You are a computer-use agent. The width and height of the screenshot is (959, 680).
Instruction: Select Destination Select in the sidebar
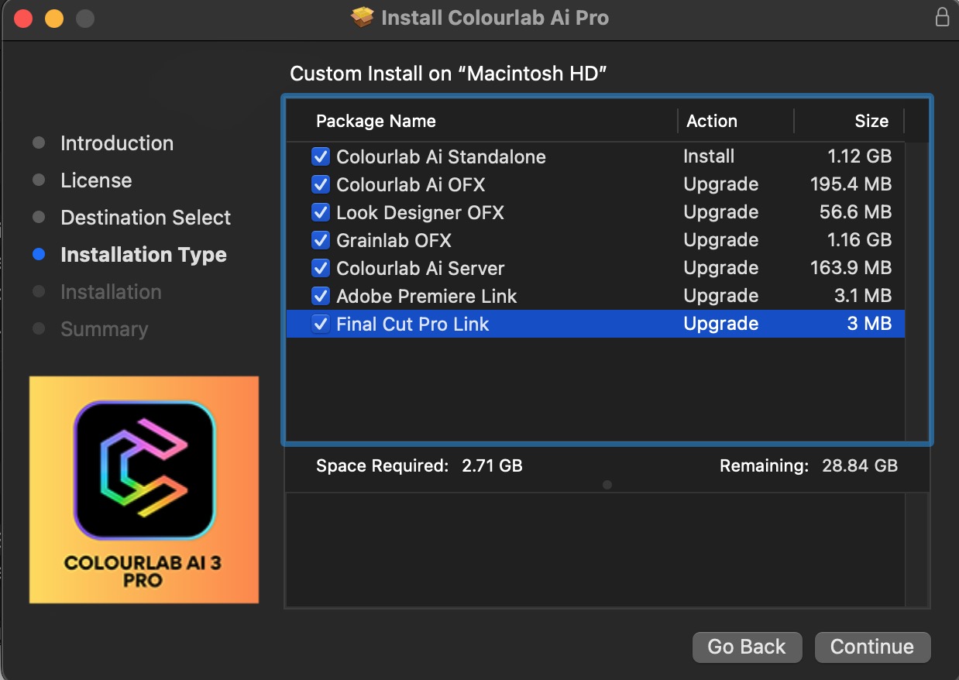click(145, 218)
